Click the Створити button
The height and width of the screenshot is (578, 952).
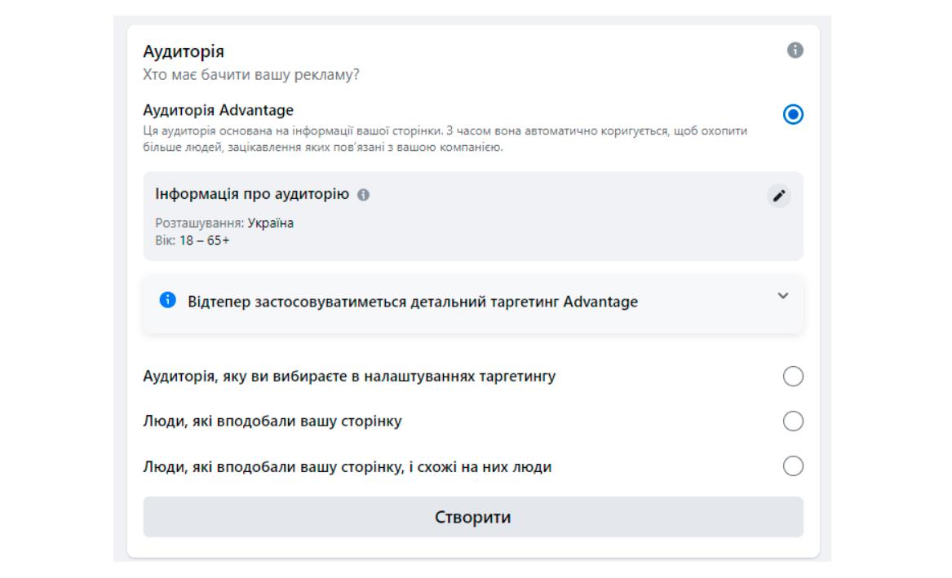pyautogui.click(x=473, y=517)
